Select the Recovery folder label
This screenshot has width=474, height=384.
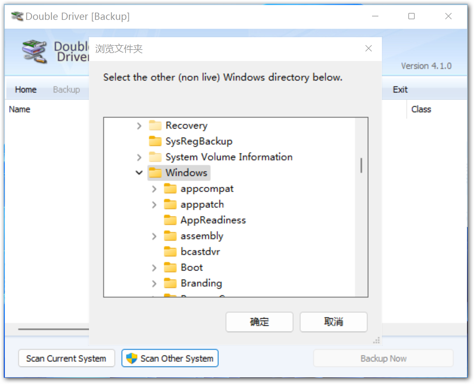(x=187, y=126)
